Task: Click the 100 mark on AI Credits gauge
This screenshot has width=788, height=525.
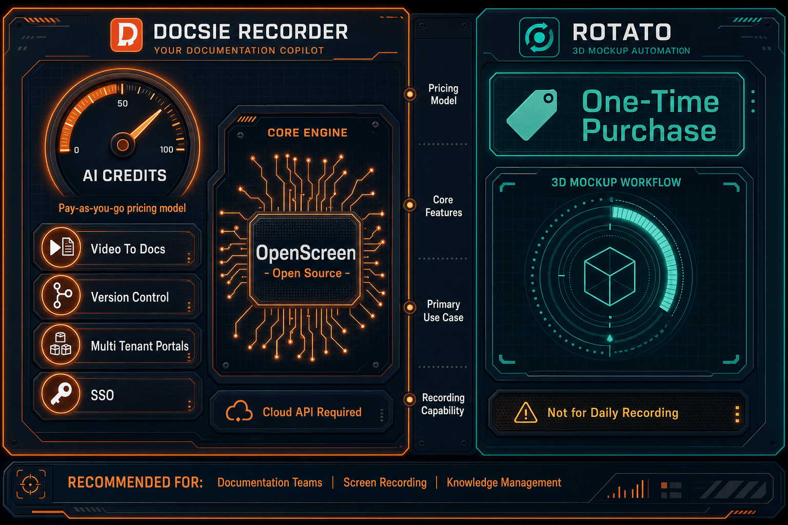Action: click(x=167, y=150)
